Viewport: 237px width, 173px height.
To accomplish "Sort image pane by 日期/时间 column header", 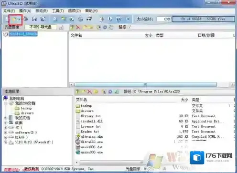I will point(206,35).
